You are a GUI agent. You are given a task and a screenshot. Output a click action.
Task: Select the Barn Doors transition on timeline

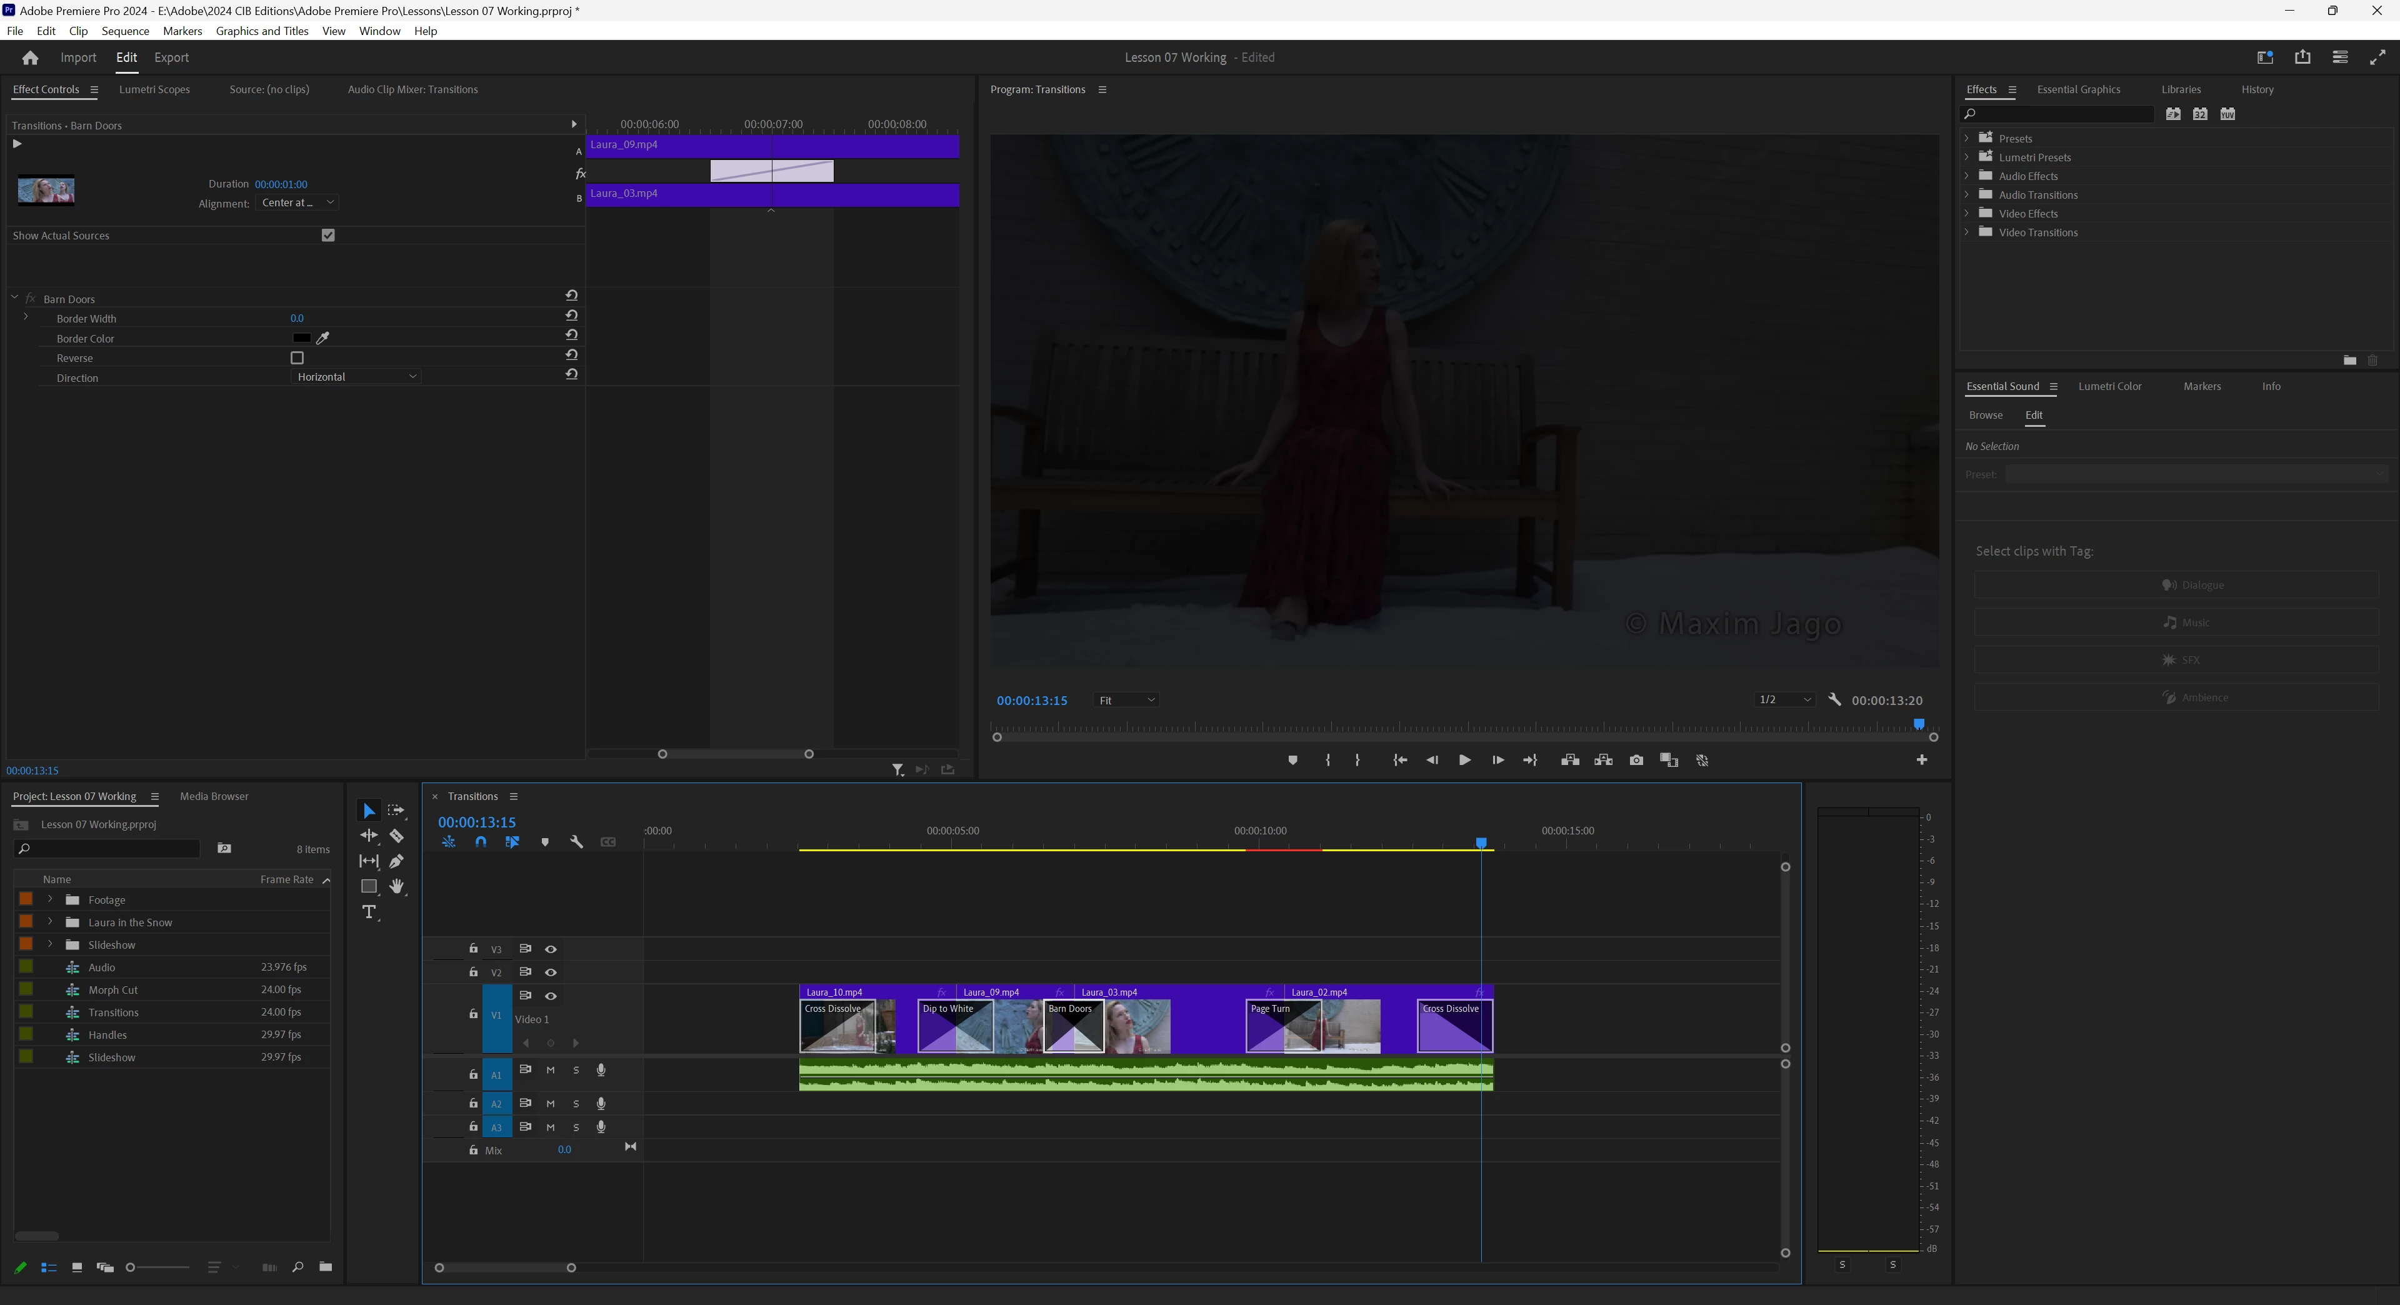[x=1073, y=1026]
